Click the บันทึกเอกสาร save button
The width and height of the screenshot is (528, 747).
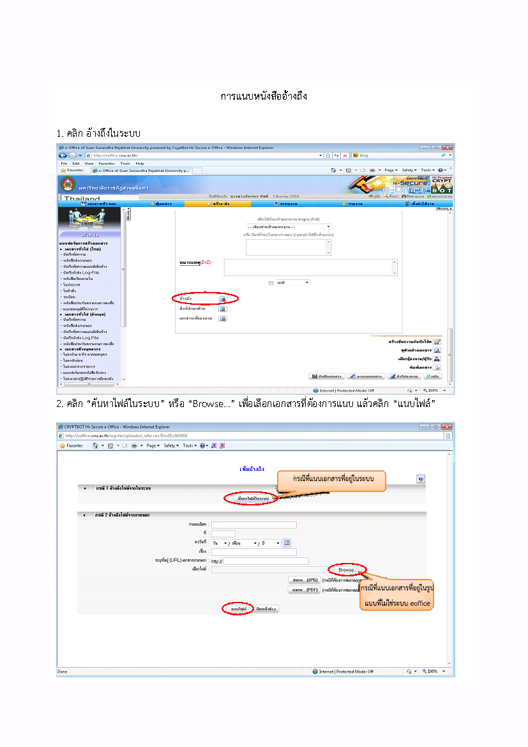point(327,376)
